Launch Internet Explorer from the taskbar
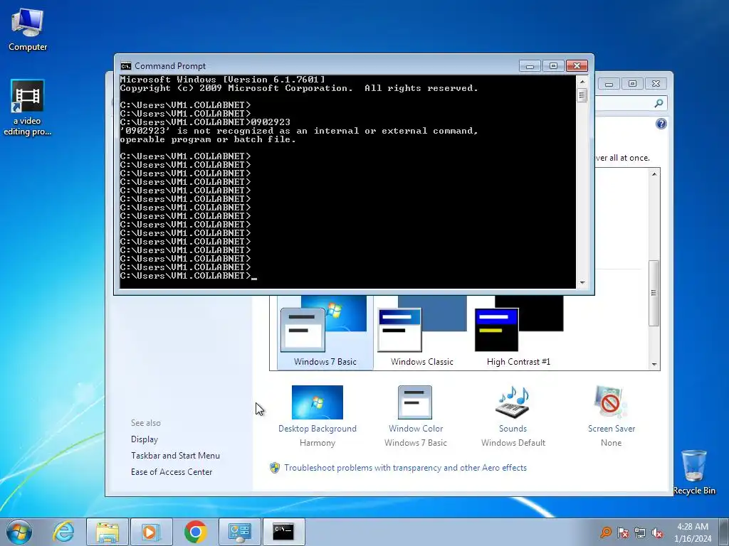This screenshot has width=729, height=546. [x=63, y=532]
